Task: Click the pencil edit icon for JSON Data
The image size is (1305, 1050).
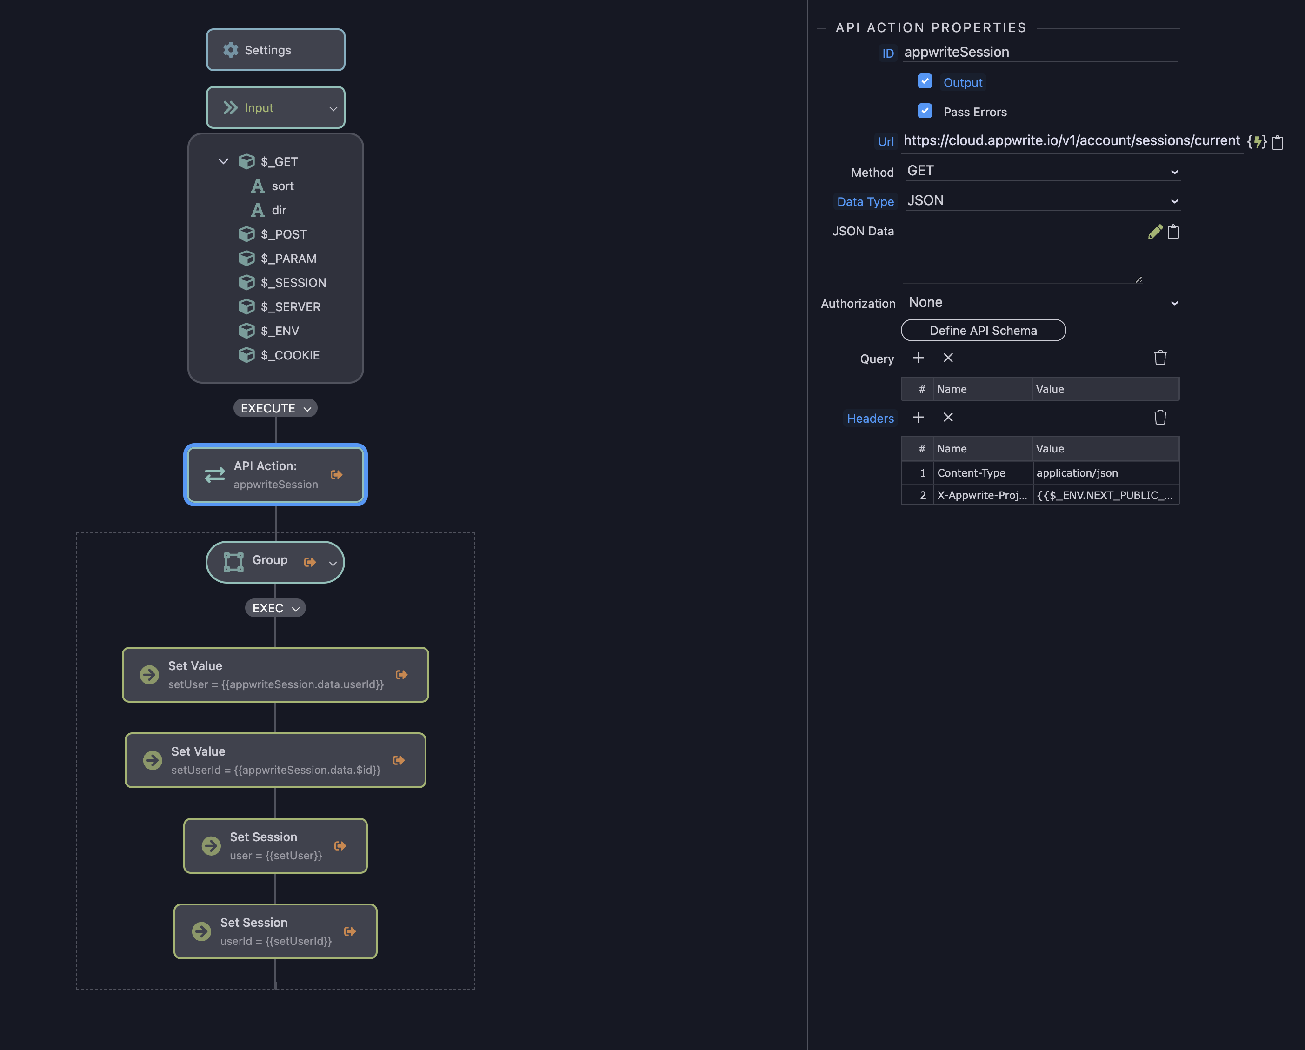Action: point(1155,232)
